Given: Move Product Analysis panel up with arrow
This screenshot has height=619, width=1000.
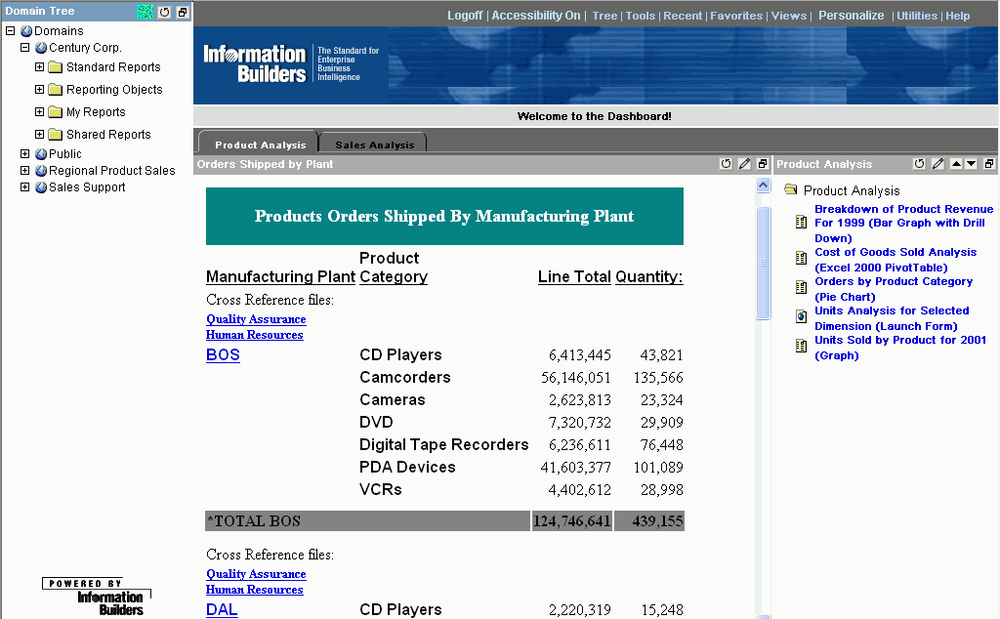Looking at the screenshot, I should tap(956, 164).
